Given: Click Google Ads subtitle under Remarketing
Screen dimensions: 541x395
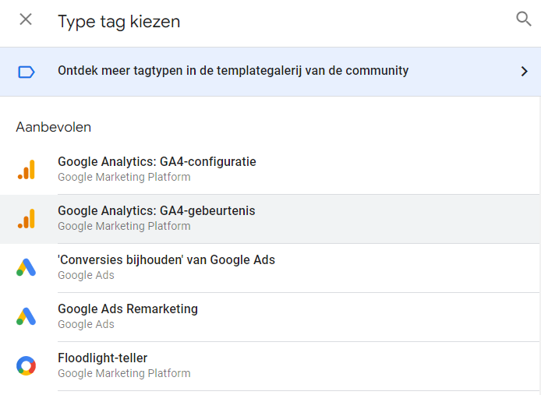Looking at the screenshot, I should click(86, 324).
